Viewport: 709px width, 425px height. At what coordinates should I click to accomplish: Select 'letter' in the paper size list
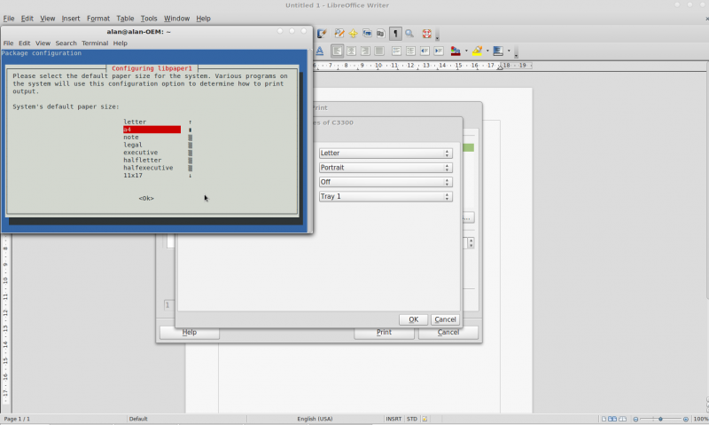135,122
